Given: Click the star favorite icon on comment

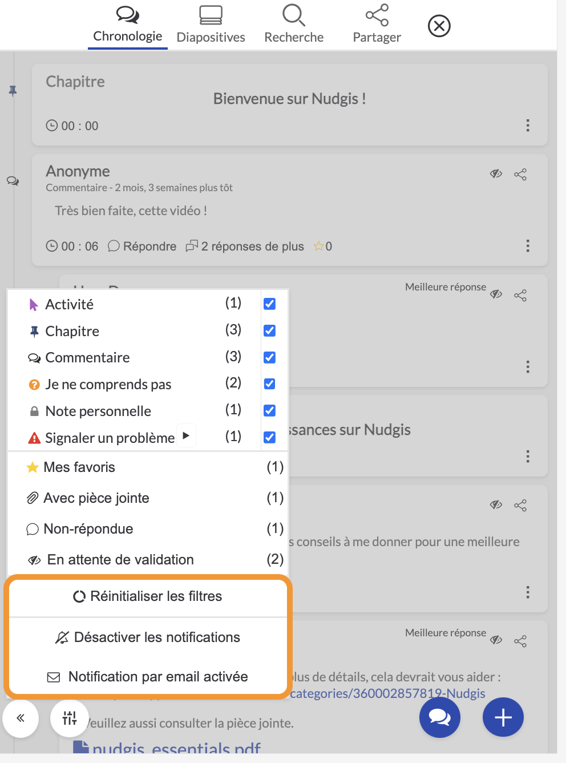Looking at the screenshot, I should click(x=318, y=246).
